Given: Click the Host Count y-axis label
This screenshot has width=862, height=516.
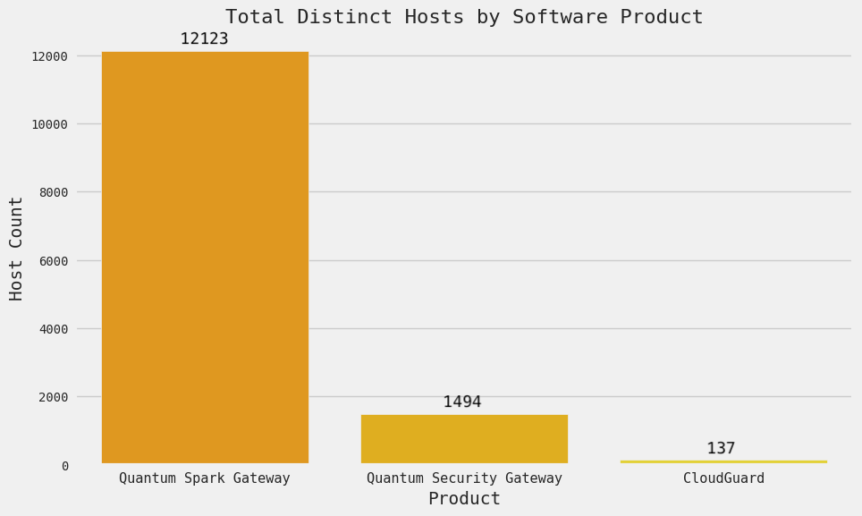Looking at the screenshot, I should coord(17,248).
